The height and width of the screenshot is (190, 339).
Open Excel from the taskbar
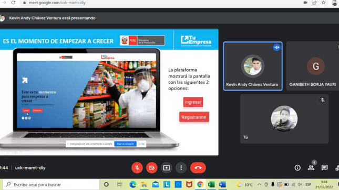[x=211, y=185]
